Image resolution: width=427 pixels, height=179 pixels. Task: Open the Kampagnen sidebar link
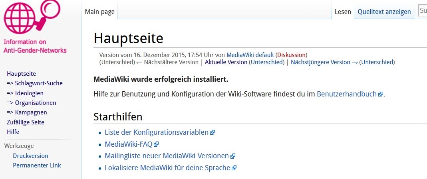point(27,112)
